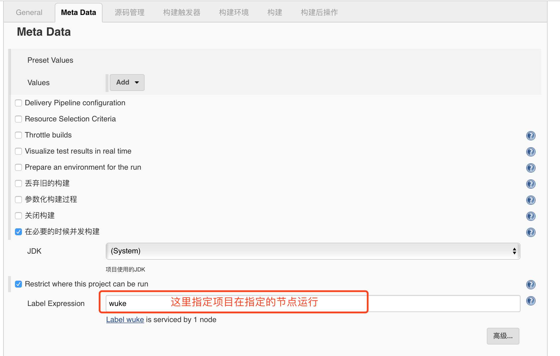Tick the 丢弃旧的构建 checkbox
The image size is (560, 356).
tap(18, 183)
